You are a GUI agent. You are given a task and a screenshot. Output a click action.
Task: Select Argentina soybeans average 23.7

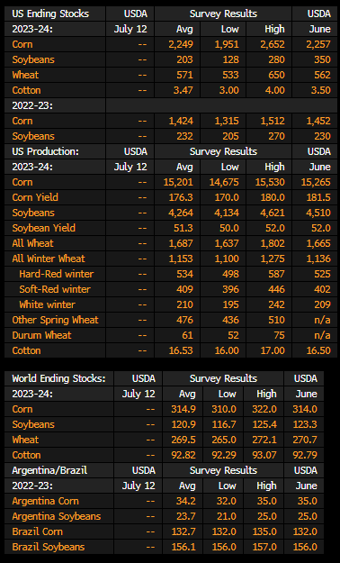click(187, 516)
